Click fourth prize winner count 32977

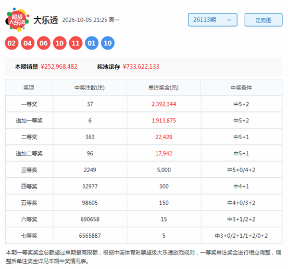(x=90, y=187)
